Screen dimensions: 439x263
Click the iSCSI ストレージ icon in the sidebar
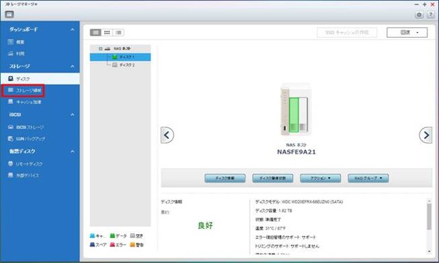click(x=11, y=127)
